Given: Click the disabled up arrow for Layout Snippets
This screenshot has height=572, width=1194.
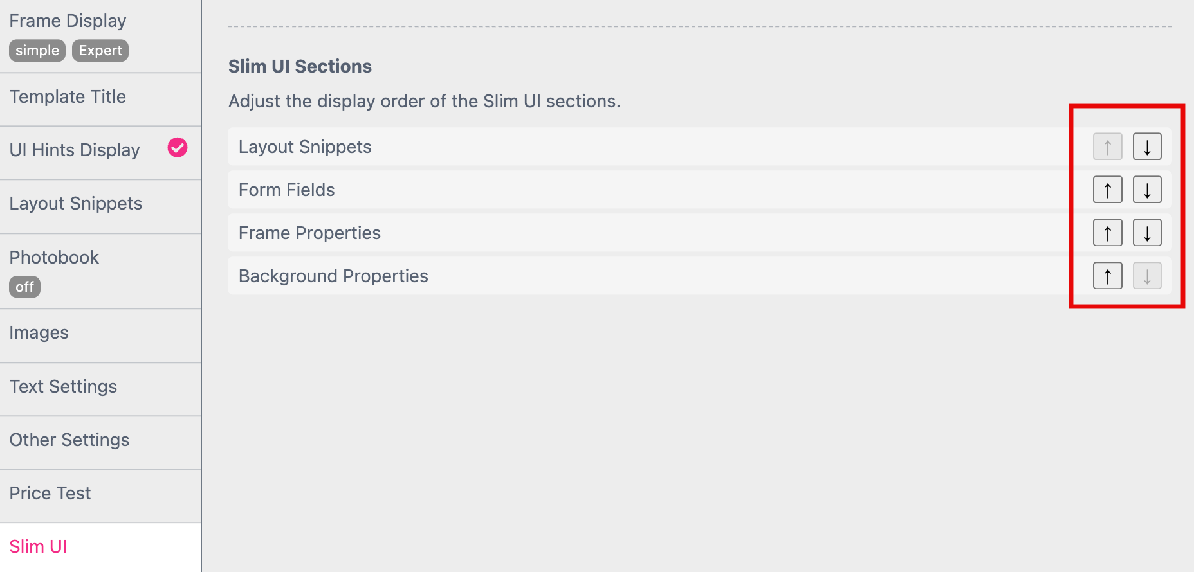Looking at the screenshot, I should click(x=1107, y=147).
